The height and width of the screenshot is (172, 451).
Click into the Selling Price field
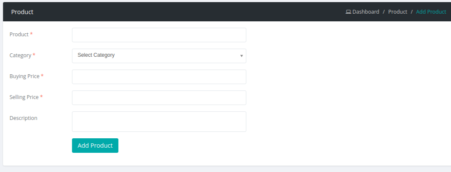(159, 98)
